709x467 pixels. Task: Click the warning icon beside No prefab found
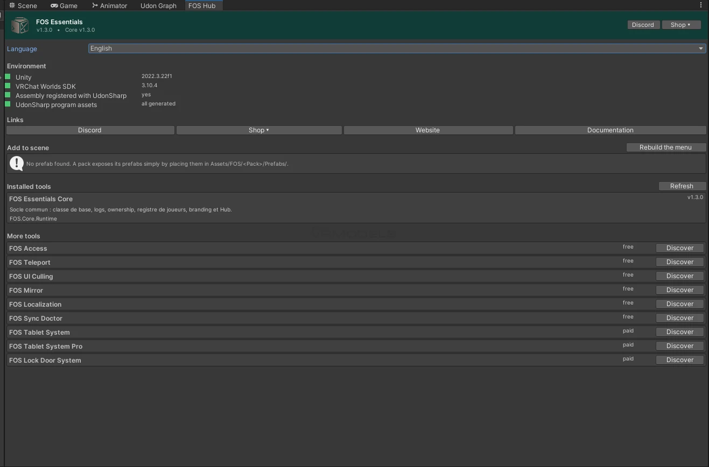(17, 164)
